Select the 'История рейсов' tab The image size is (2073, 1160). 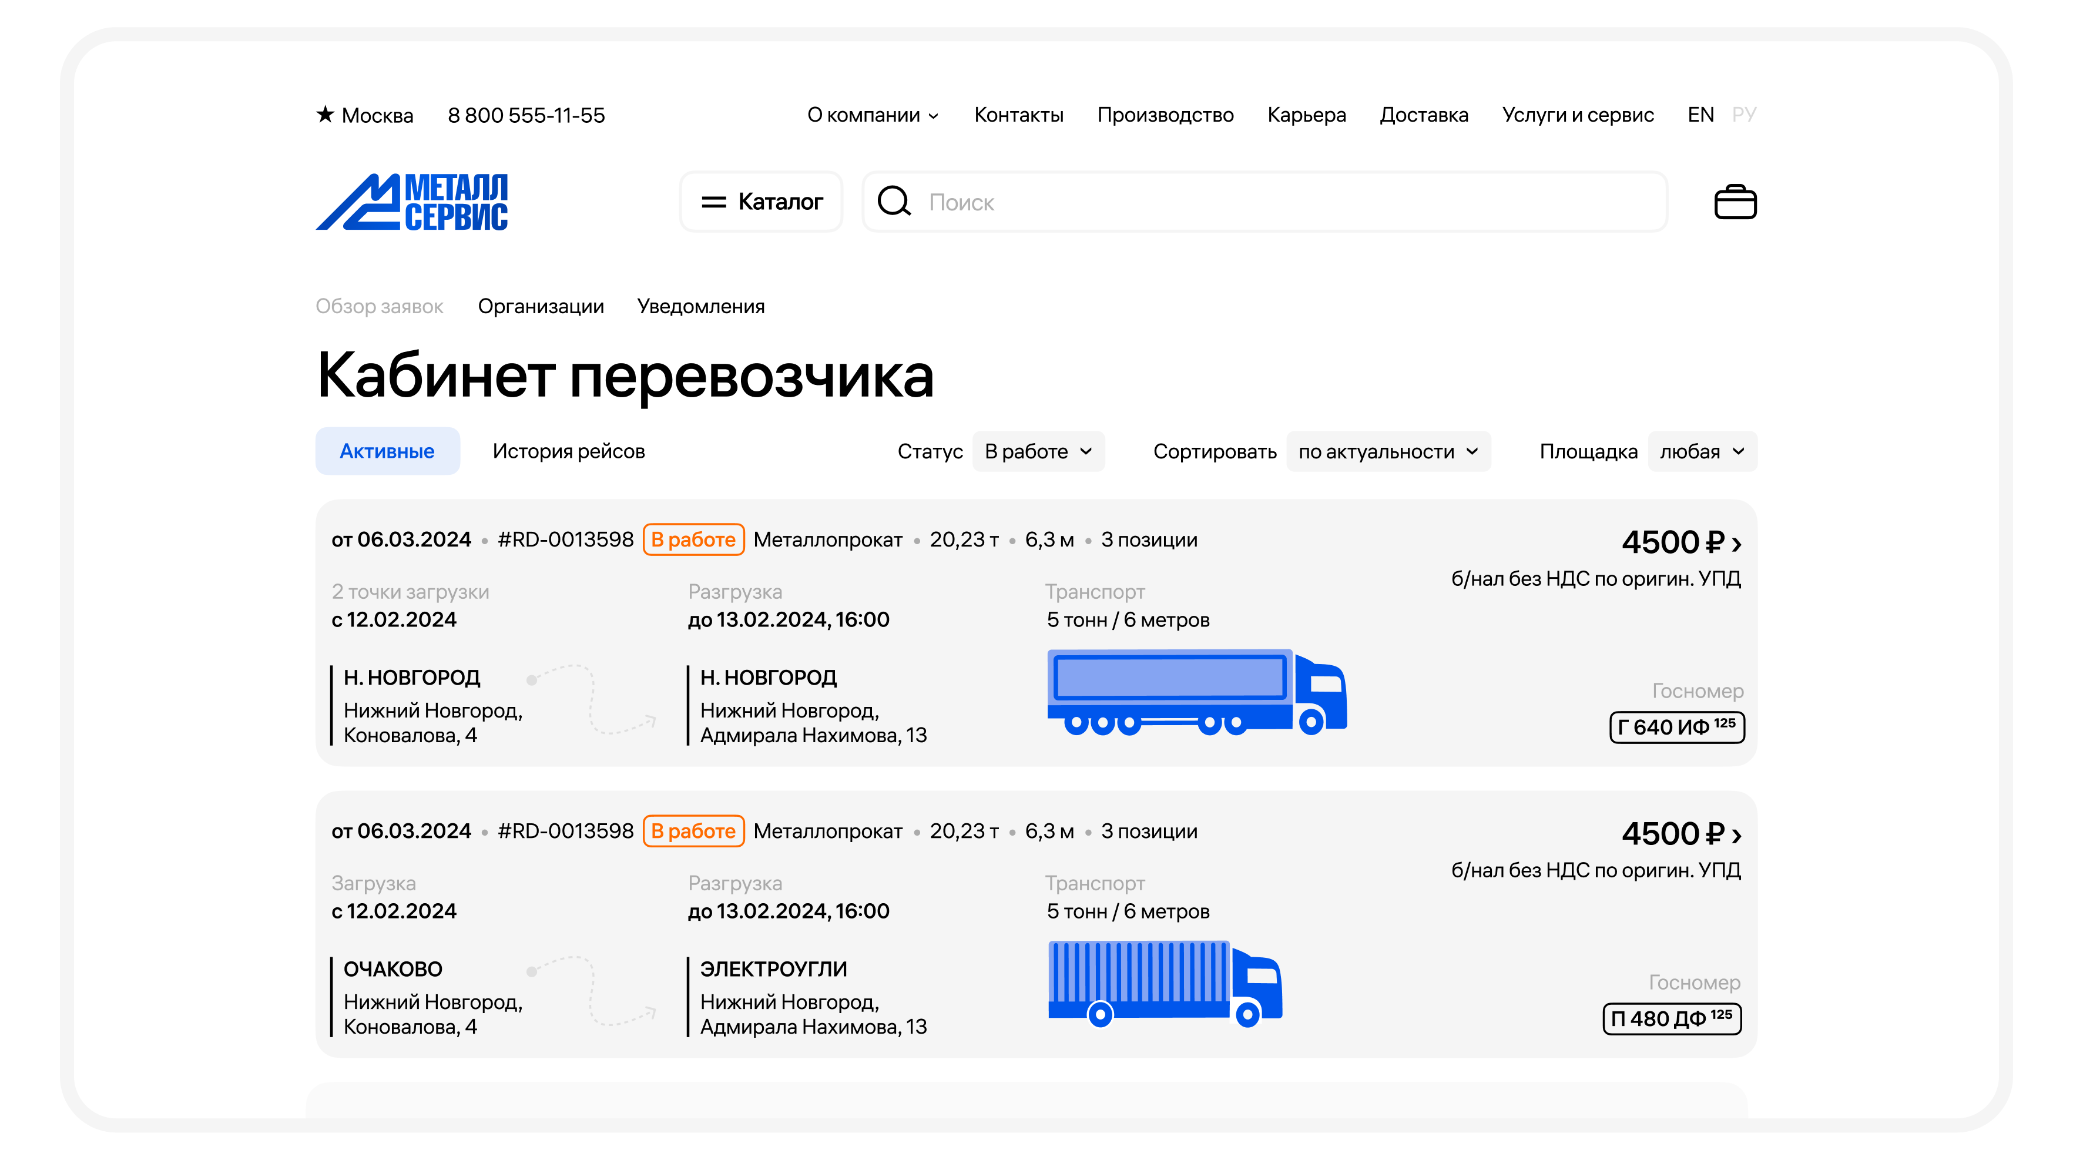pyautogui.click(x=568, y=452)
